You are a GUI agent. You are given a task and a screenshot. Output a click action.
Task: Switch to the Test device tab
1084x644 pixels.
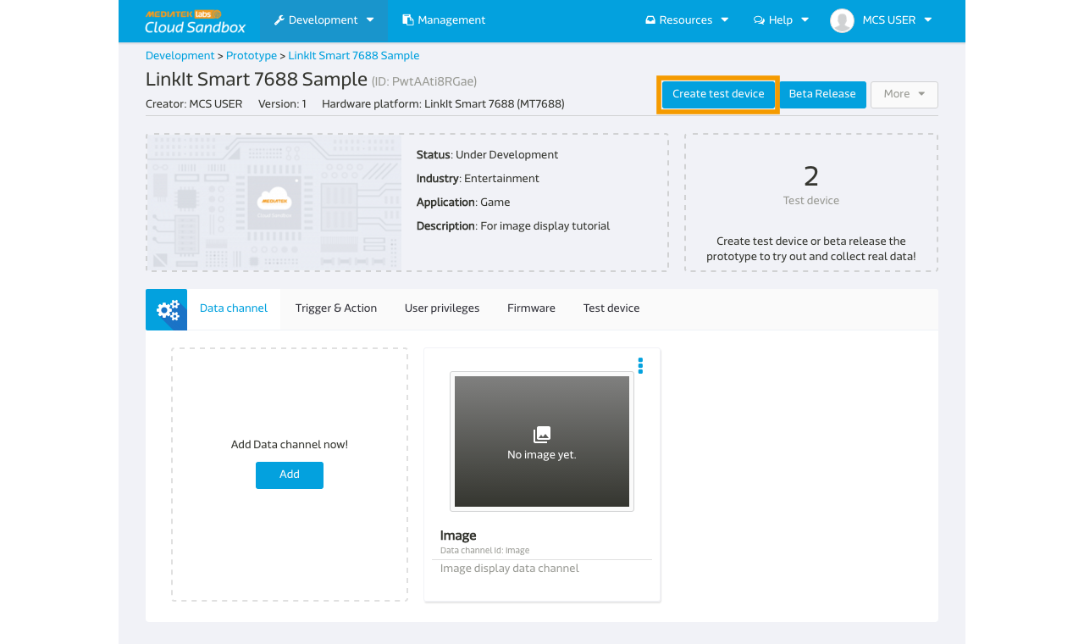[x=611, y=308]
